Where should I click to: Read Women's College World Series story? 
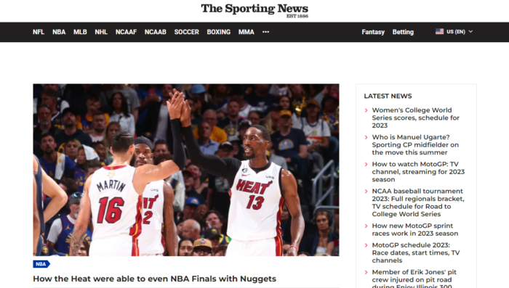(415, 118)
